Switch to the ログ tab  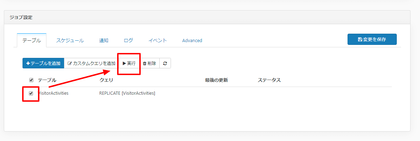click(x=128, y=40)
